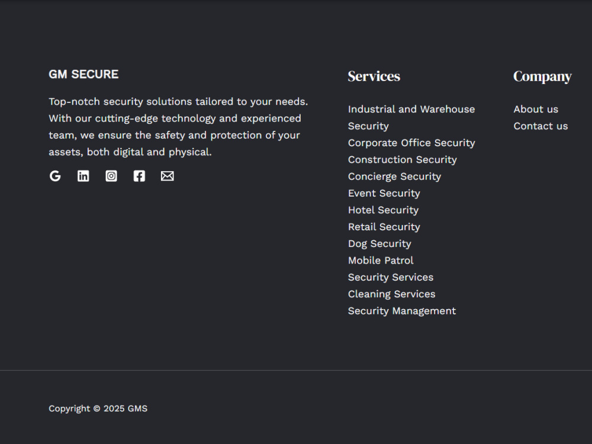Select Mobile Patrol link
Viewport: 592px width, 444px height.
pyautogui.click(x=381, y=260)
